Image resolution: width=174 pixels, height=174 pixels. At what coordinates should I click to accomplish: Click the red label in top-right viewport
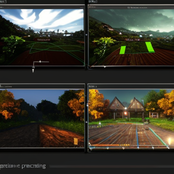(x=133, y=40)
